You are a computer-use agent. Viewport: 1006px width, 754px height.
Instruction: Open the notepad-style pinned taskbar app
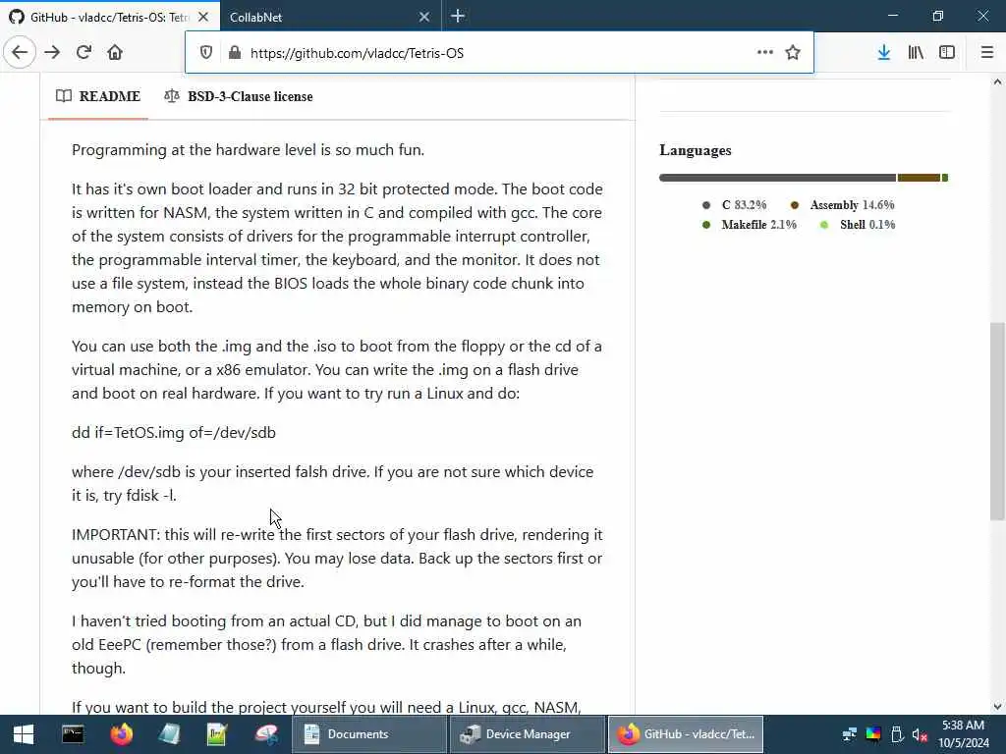pyautogui.click(x=169, y=734)
